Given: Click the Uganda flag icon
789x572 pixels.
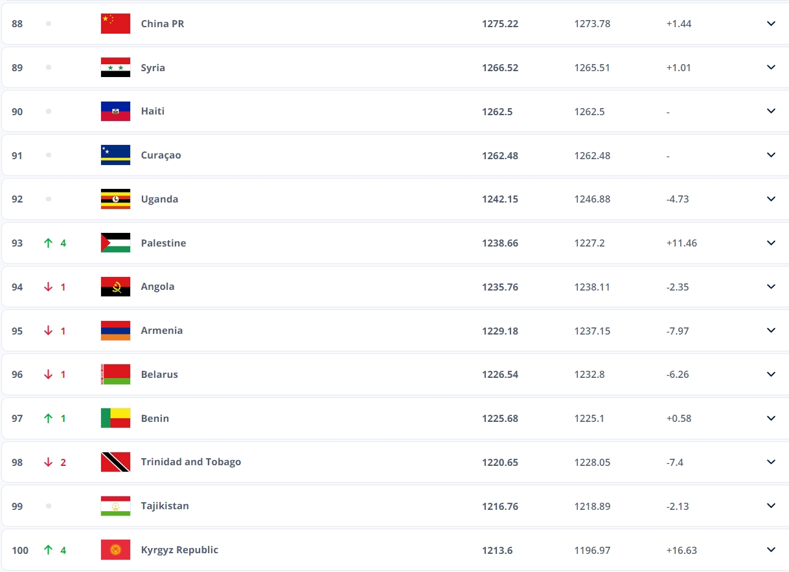Looking at the screenshot, I should (115, 199).
